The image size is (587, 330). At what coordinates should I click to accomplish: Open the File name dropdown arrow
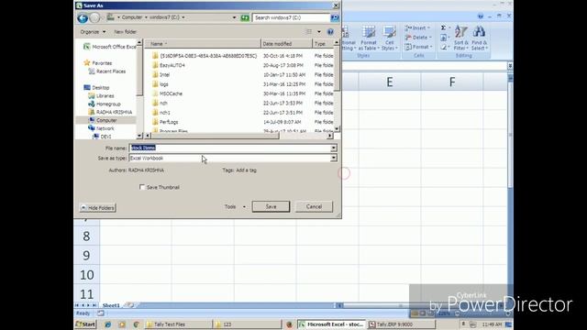pyautogui.click(x=333, y=148)
